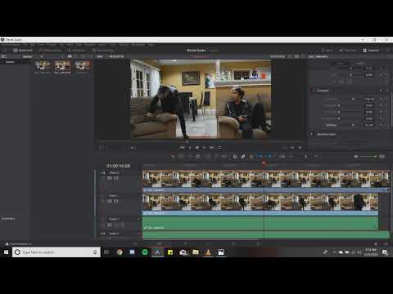Toggle the Dynamic Zoom enable switch
The height and width of the screenshot is (294, 393).
click(312, 134)
